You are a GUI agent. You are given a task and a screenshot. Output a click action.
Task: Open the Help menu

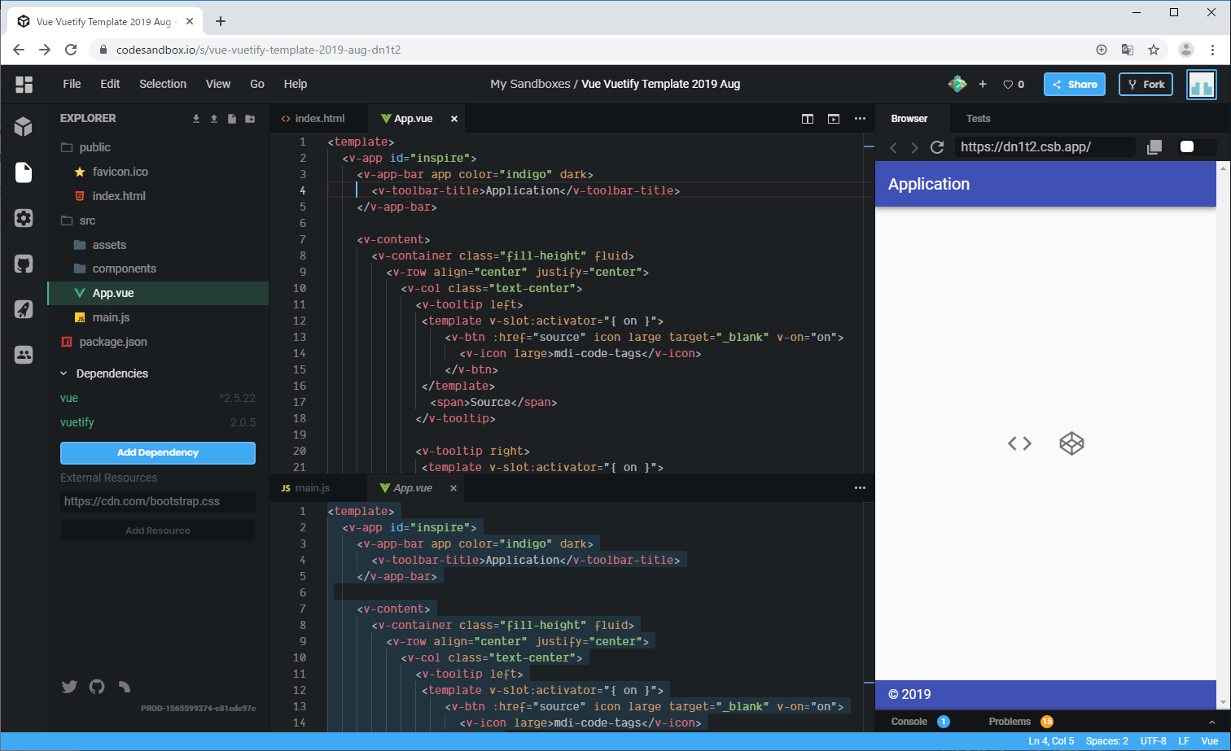pos(296,84)
